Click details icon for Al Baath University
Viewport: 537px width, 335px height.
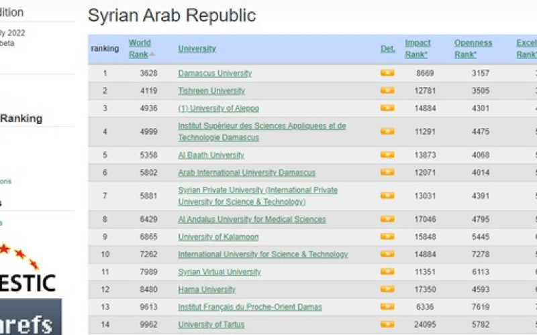[387, 155]
